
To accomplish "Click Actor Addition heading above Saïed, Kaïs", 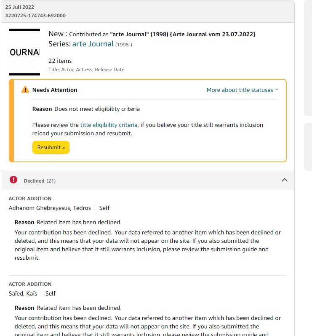I will click(x=30, y=284).
